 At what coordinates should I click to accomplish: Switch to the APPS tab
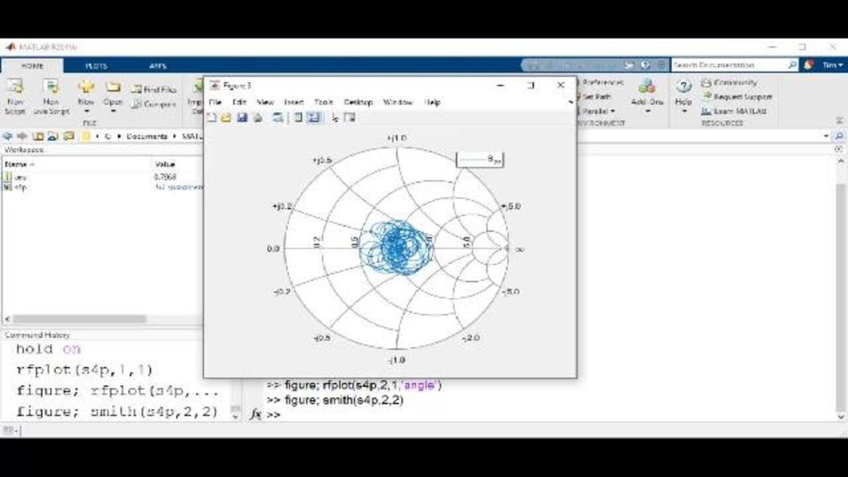158,66
